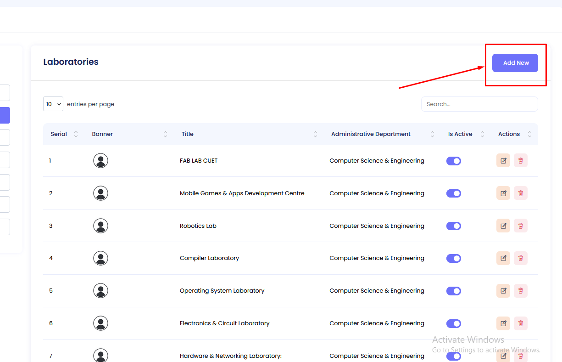This screenshot has width=562, height=362.
Task: Open banner avatar of Robotics Lab
Action: click(100, 226)
